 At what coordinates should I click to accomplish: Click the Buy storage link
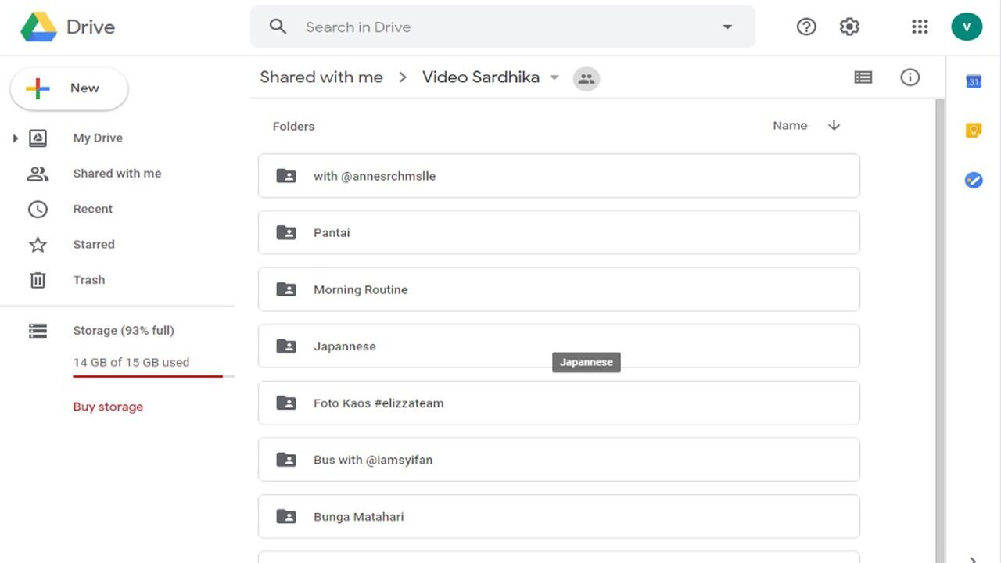(x=108, y=407)
